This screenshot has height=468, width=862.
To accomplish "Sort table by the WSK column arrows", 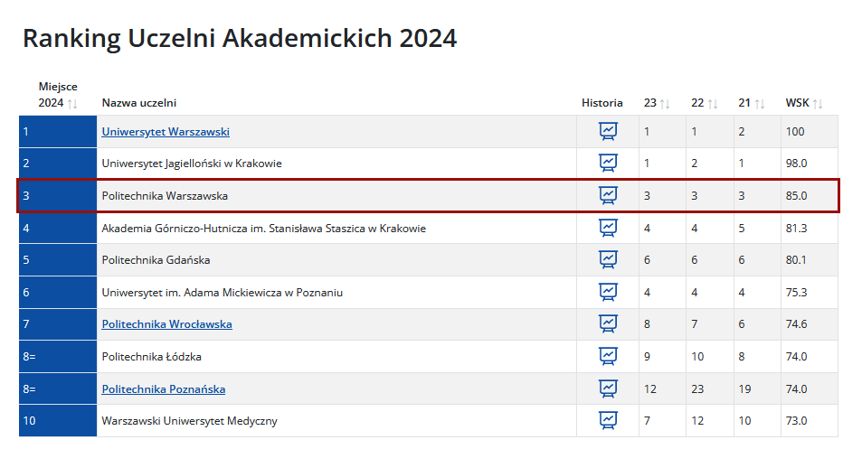I will tap(818, 103).
